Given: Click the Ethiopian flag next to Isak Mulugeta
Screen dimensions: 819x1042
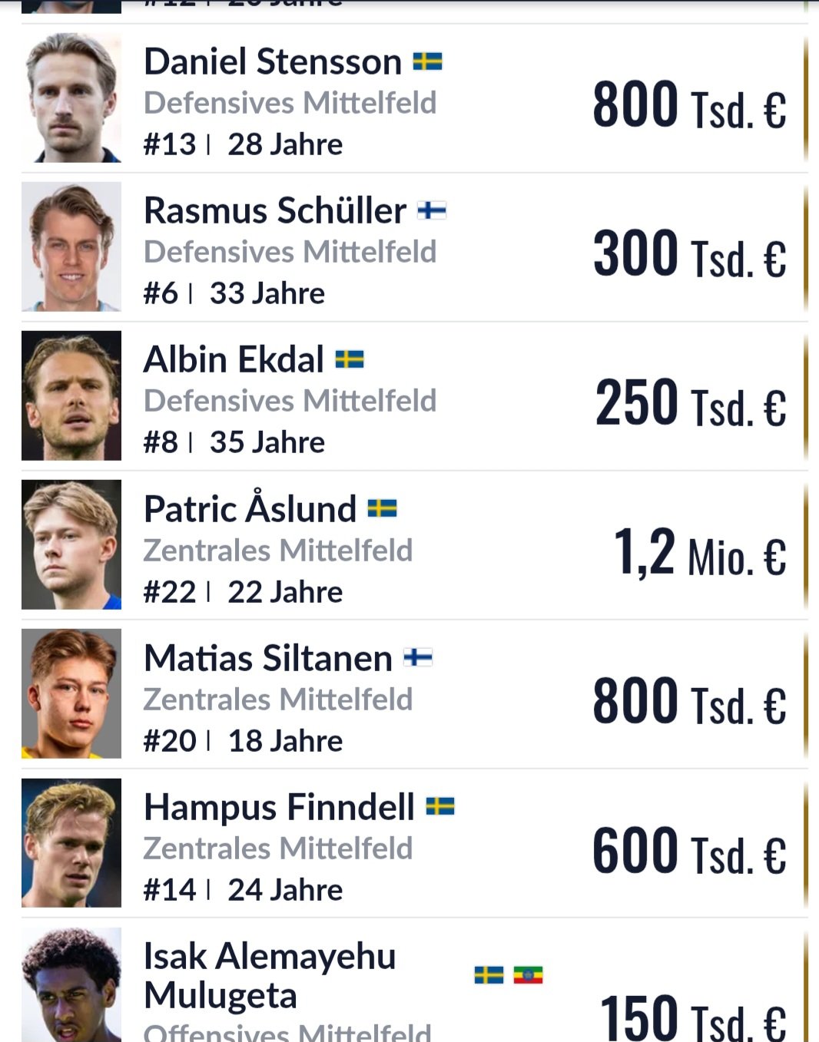Looking at the screenshot, I should point(528,975).
